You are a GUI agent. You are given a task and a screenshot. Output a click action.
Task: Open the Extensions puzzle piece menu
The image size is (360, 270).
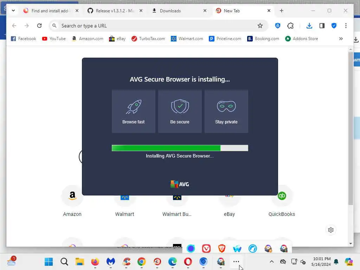point(290,26)
